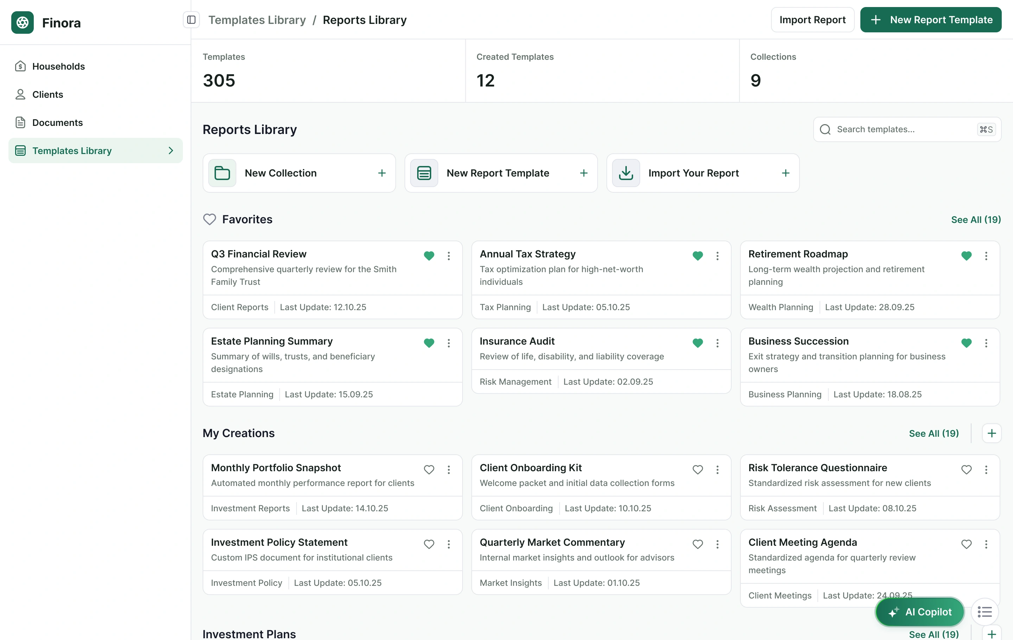
Task: Favorite Client Onboarding Kit heart
Action: click(697, 469)
